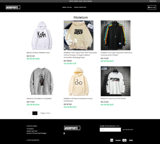Click the PayPal payment icon
This screenshot has height=144, width=160.
118,140
